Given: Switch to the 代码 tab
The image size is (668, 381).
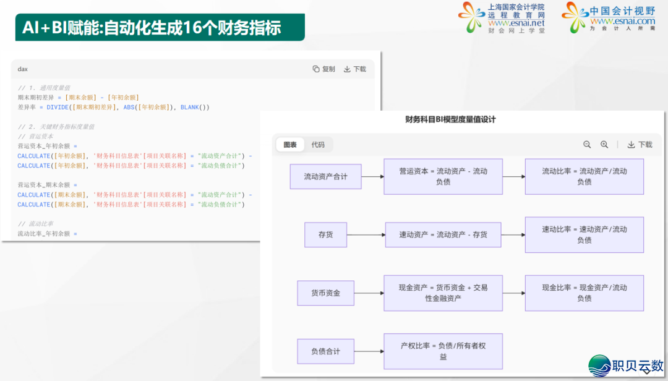Looking at the screenshot, I should click(318, 145).
